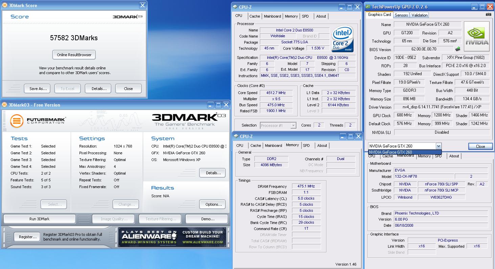The width and height of the screenshot is (495, 269).
Task: Click the Change... settings button
Action: tap(127, 204)
